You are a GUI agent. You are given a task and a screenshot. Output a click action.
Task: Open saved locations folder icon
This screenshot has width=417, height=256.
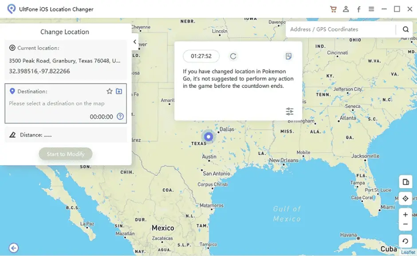119,91
